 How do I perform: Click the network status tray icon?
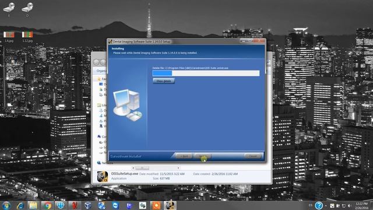click(343, 205)
